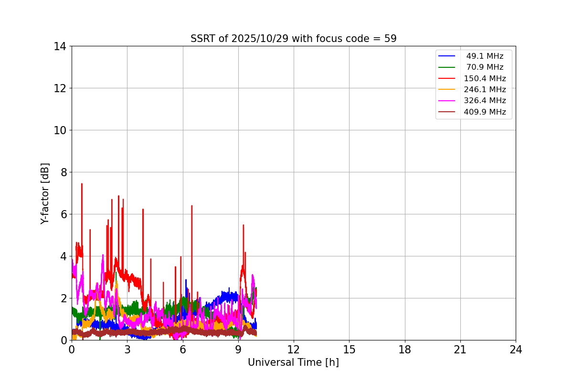Click the 21 tick on the time axis
This screenshot has width=573, height=382.
click(x=460, y=350)
